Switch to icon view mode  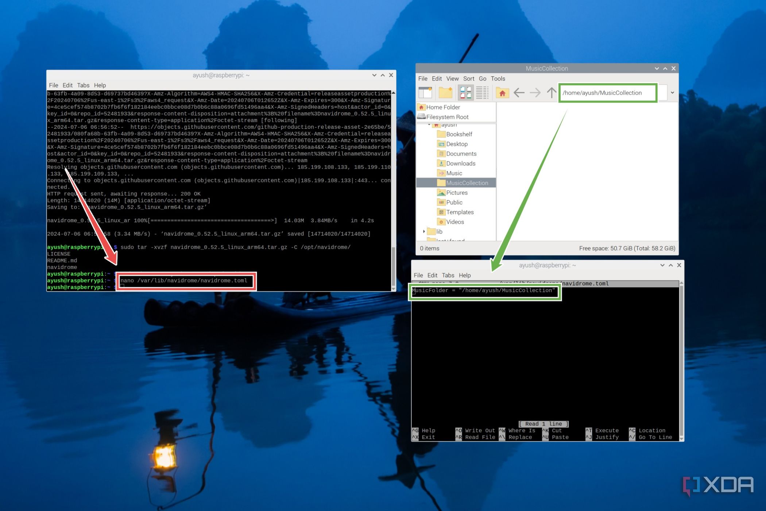(x=465, y=93)
